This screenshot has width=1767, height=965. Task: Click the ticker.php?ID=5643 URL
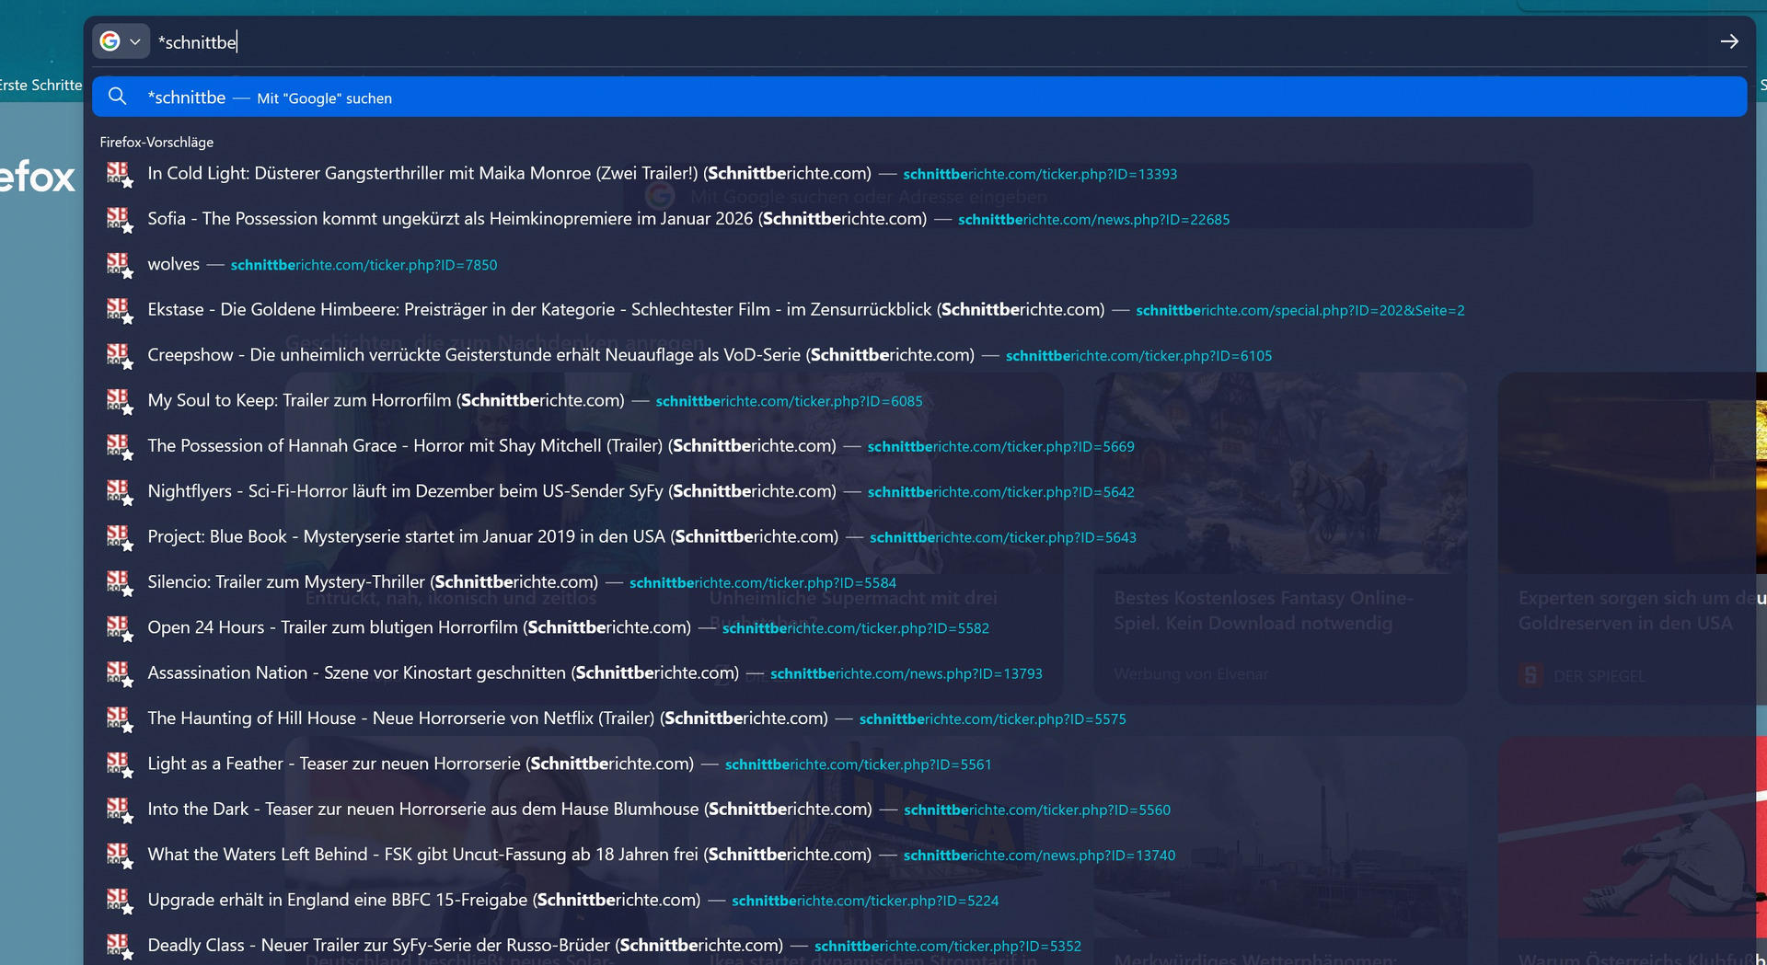[x=1003, y=537]
